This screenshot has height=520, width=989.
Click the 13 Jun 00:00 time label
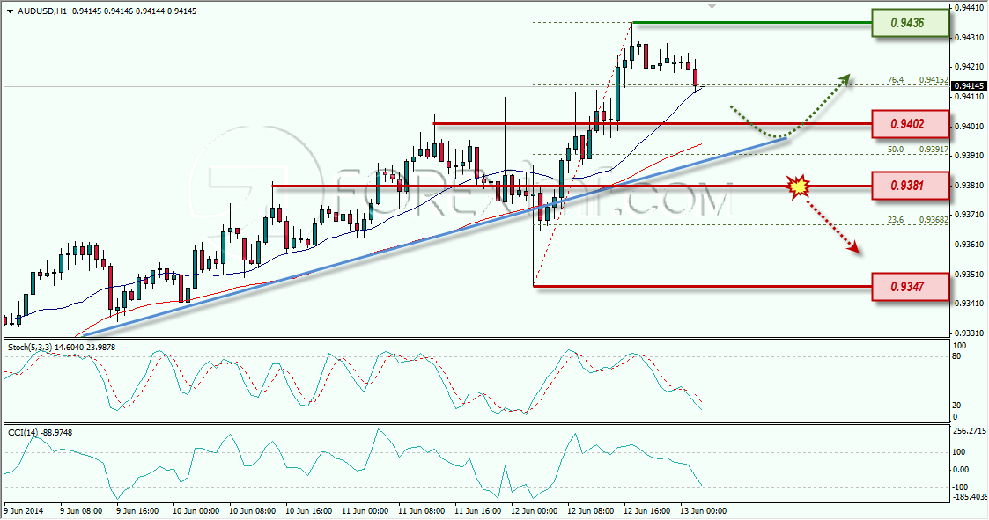point(704,510)
